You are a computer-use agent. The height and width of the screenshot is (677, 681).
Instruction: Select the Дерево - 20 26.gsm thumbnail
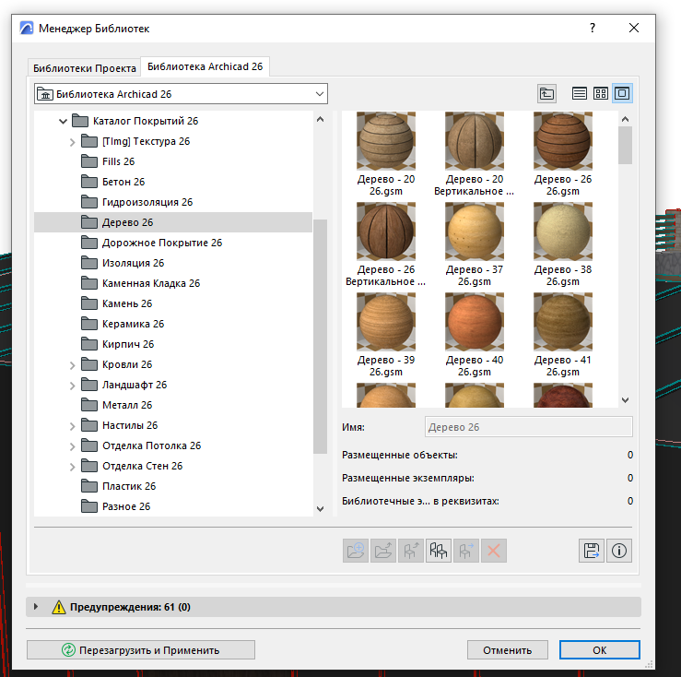point(386,141)
